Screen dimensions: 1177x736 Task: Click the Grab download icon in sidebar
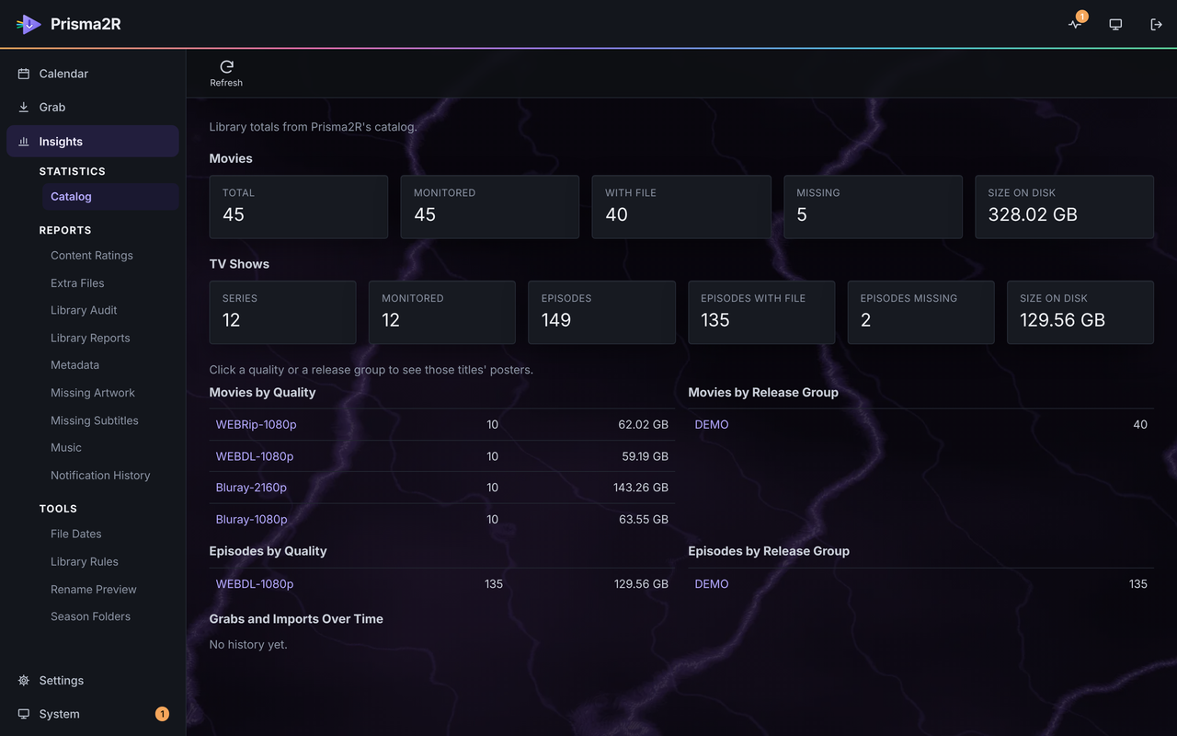24,108
